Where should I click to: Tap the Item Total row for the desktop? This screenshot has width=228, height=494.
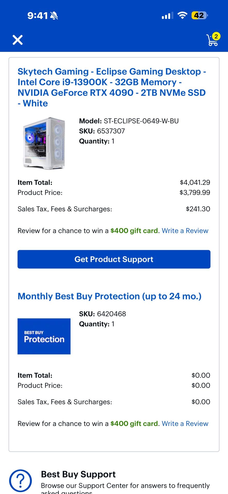(x=114, y=182)
